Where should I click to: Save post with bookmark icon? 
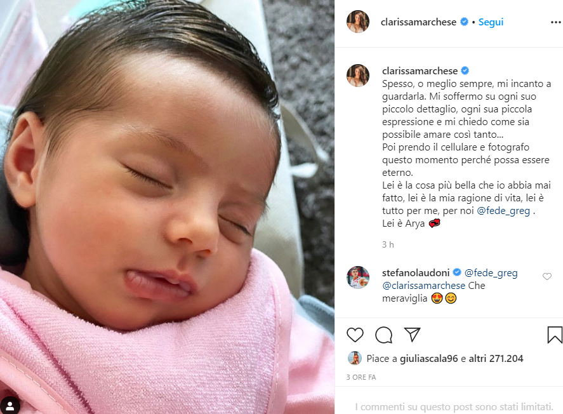click(x=554, y=335)
